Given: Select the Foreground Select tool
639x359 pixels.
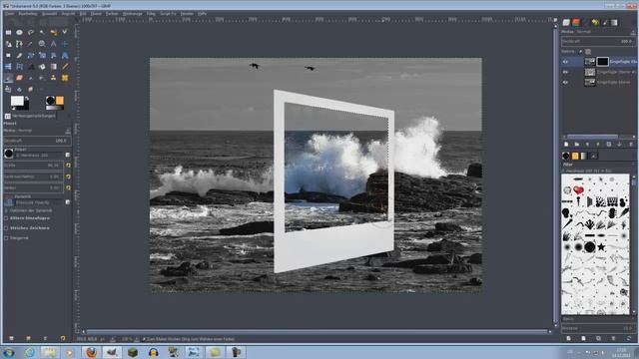Looking at the screenshot, I should [x=8, y=44].
